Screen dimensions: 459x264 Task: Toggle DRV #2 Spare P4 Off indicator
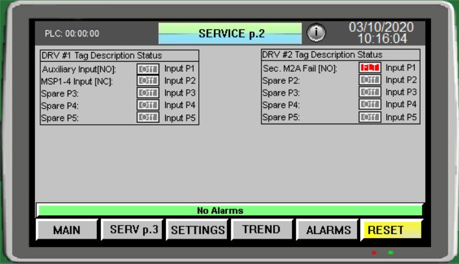click(370, 105)
